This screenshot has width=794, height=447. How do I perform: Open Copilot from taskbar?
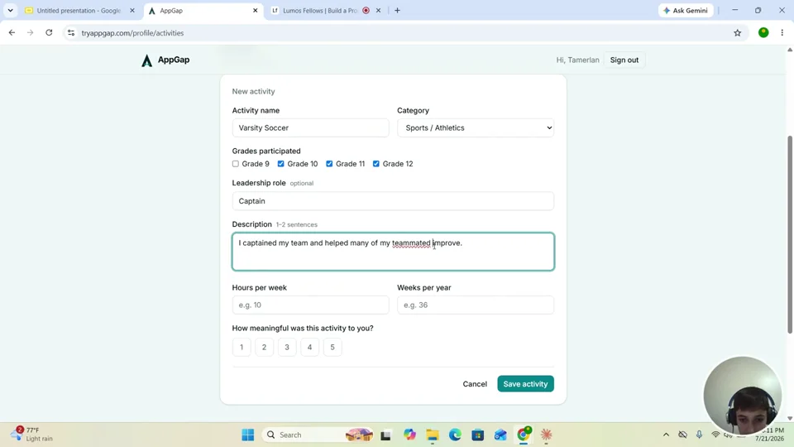point(409,435)
